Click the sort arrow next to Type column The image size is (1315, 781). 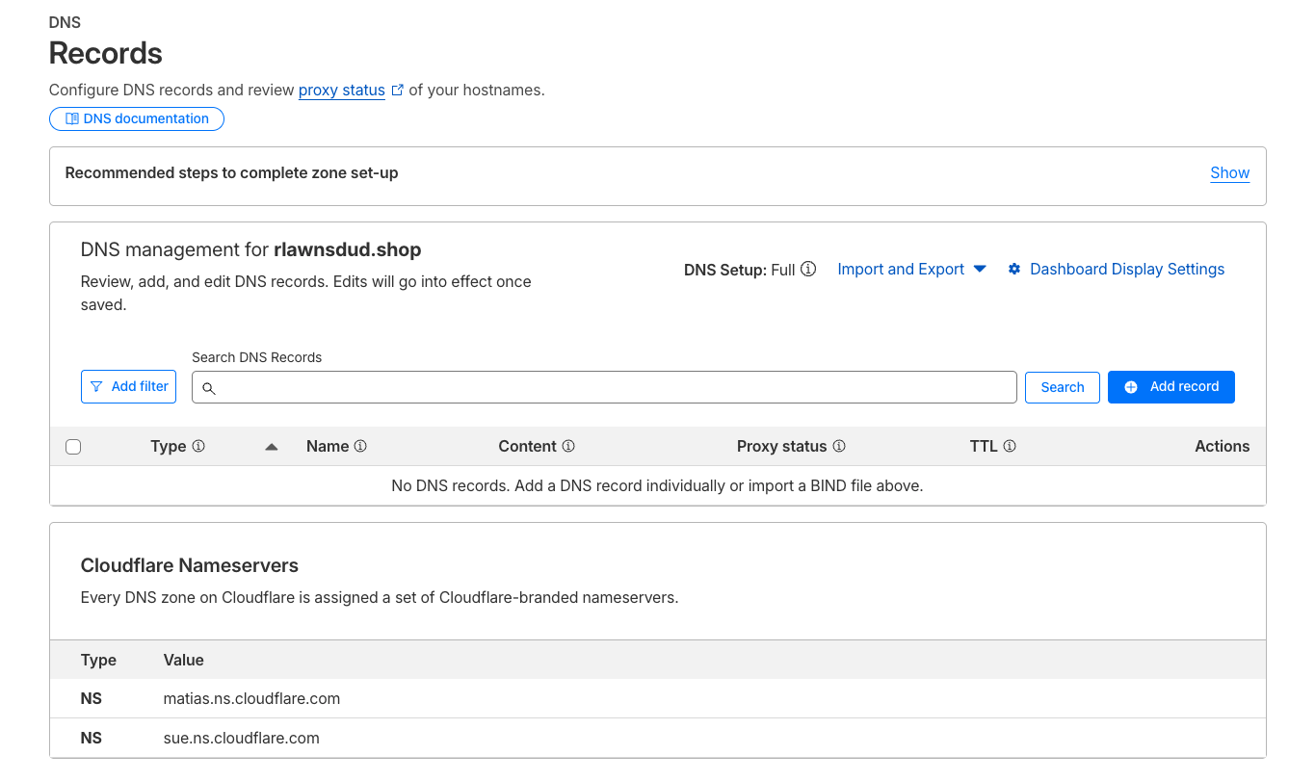pos(272,447)
